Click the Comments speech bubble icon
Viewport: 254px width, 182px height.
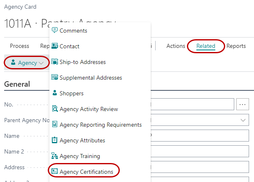pos(54,31)
